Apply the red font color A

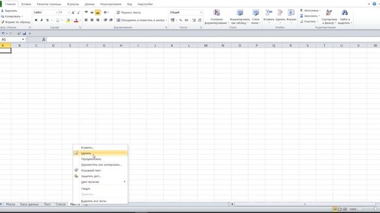point(76,21)
